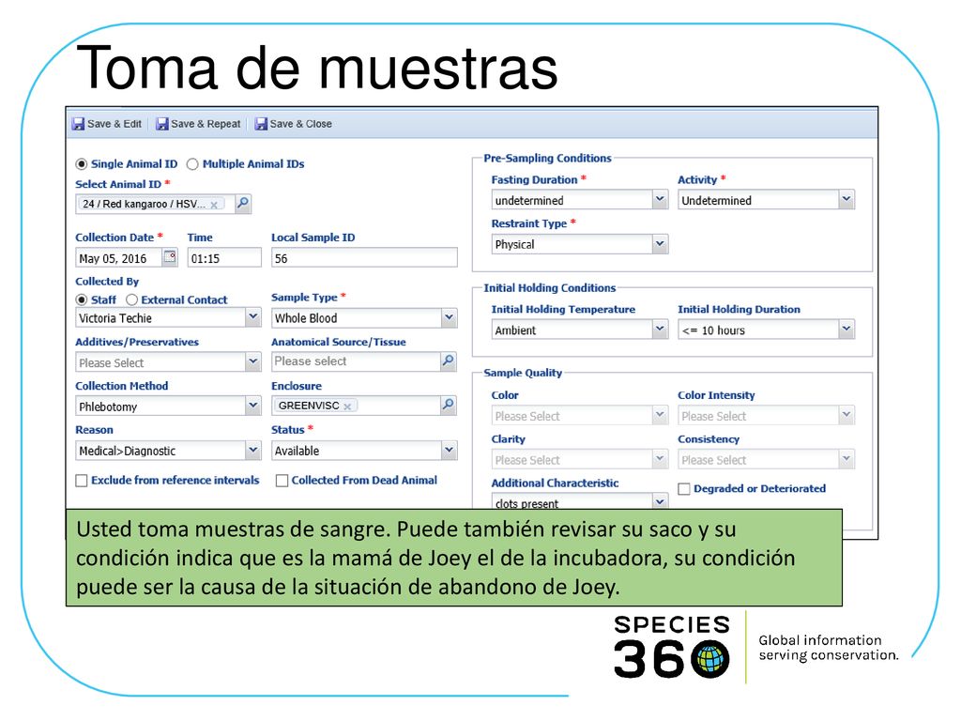Image resolution: width=961 pixels, height=721 pixels.
Task: Open the Clarity dropdown
Action: [660, 459]
